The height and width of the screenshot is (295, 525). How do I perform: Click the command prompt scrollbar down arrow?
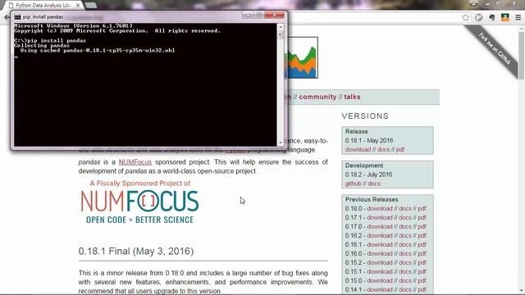click(x=281, y=143)
